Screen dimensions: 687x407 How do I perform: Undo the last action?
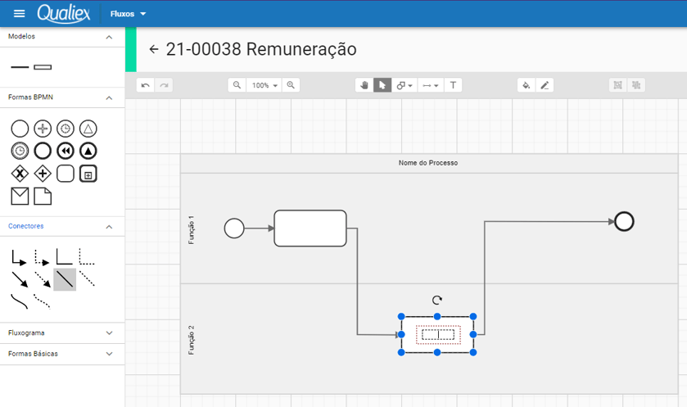146,85
